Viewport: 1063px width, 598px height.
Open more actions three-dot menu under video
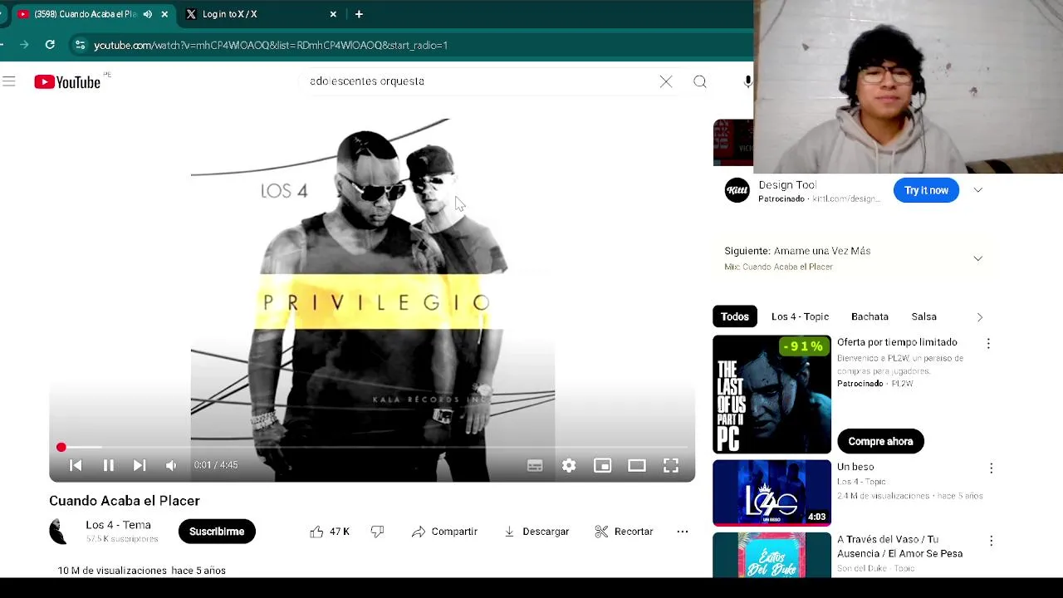pyautogui.click(x=683, y=532)
